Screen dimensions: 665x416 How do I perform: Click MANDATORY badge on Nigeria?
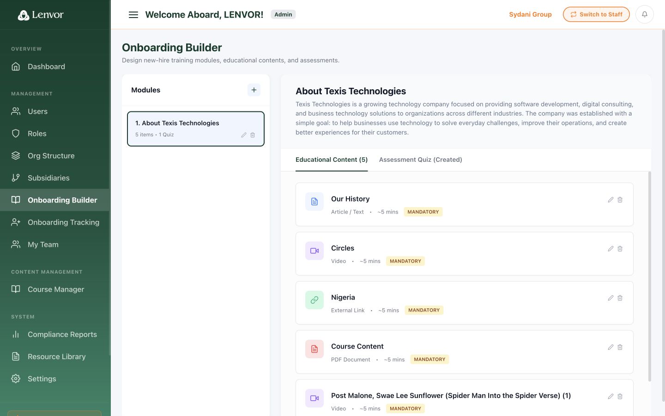point(424,310)
